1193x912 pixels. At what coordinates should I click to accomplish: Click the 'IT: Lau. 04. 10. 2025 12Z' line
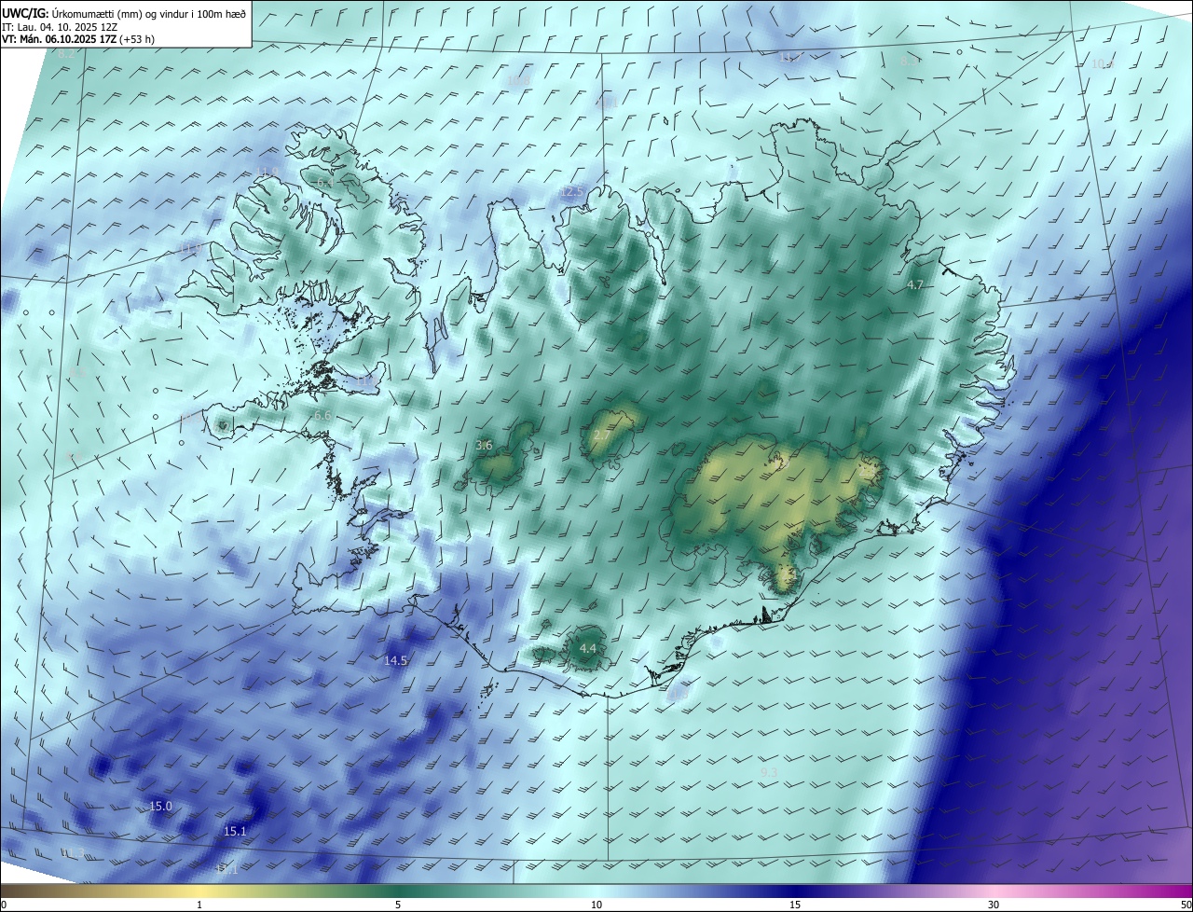pyautogui.click(x=59, y=26)
